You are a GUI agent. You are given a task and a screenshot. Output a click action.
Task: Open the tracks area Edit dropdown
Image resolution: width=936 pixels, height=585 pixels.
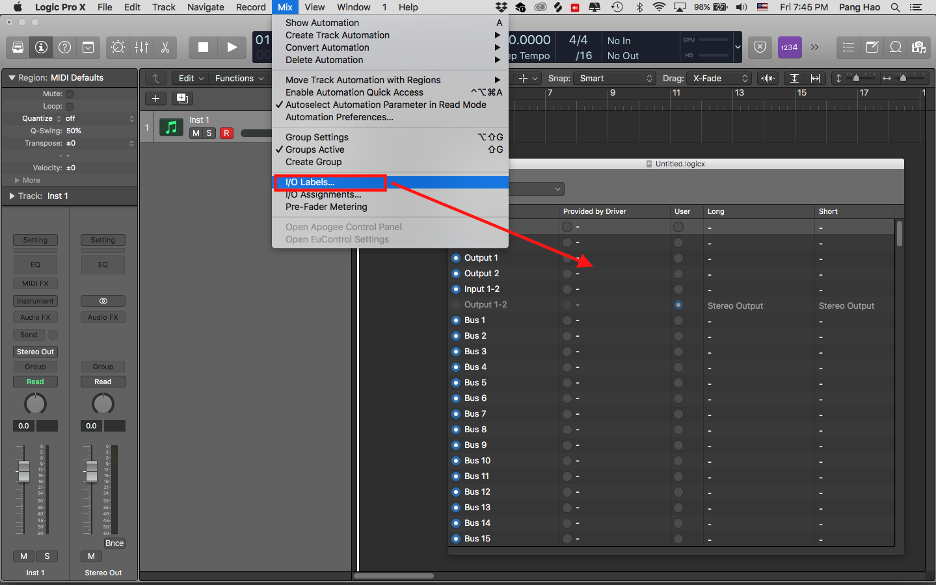[x=191, y=78]
